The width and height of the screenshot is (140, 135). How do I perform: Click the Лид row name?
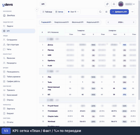(49, 77)
